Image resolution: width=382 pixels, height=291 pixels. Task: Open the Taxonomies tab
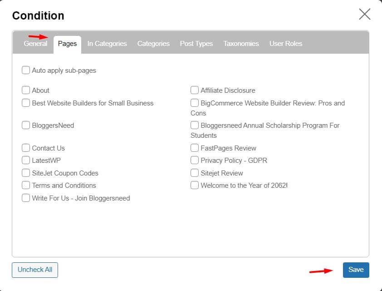coord(241,43)
